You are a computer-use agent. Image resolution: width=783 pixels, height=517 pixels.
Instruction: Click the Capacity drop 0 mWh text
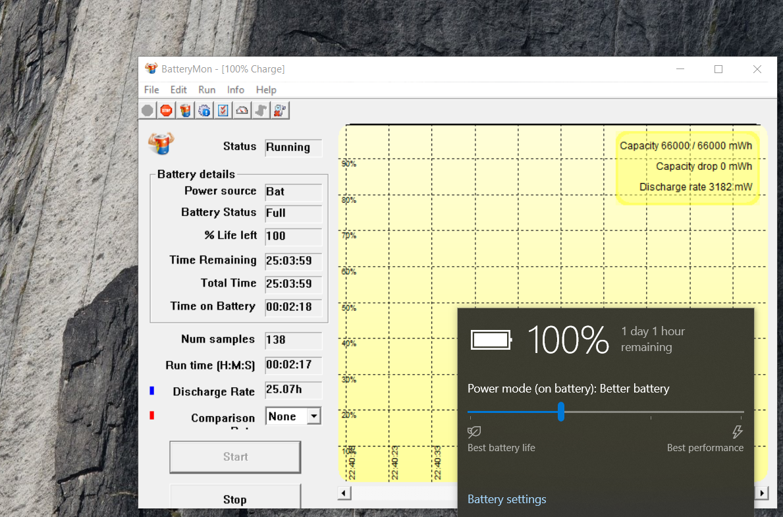tap(703, 167)
